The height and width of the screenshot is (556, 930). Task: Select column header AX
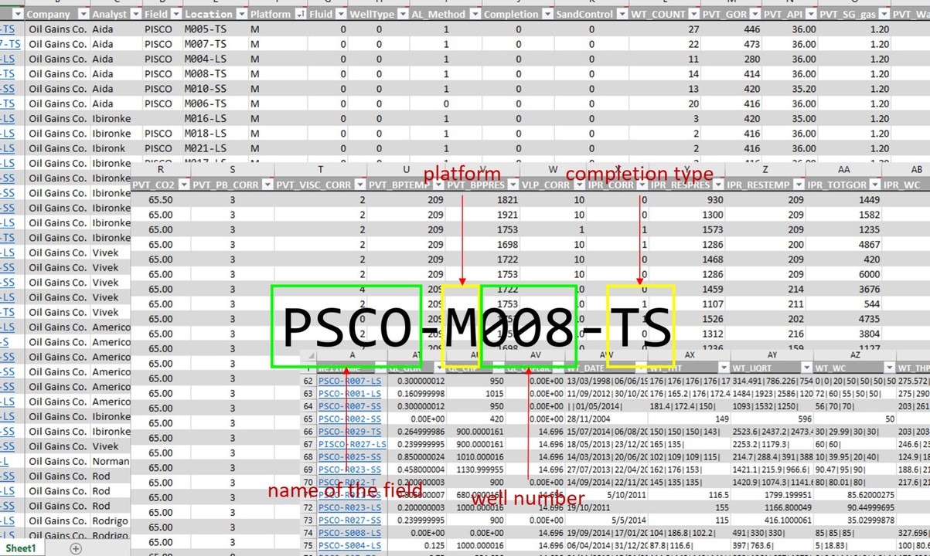(689, 354)
